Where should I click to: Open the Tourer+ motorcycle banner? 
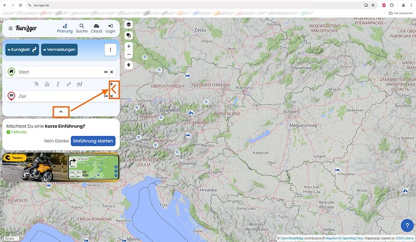[60, 167]
